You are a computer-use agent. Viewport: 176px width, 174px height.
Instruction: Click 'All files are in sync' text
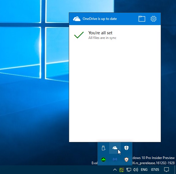(x=102, y=38)
